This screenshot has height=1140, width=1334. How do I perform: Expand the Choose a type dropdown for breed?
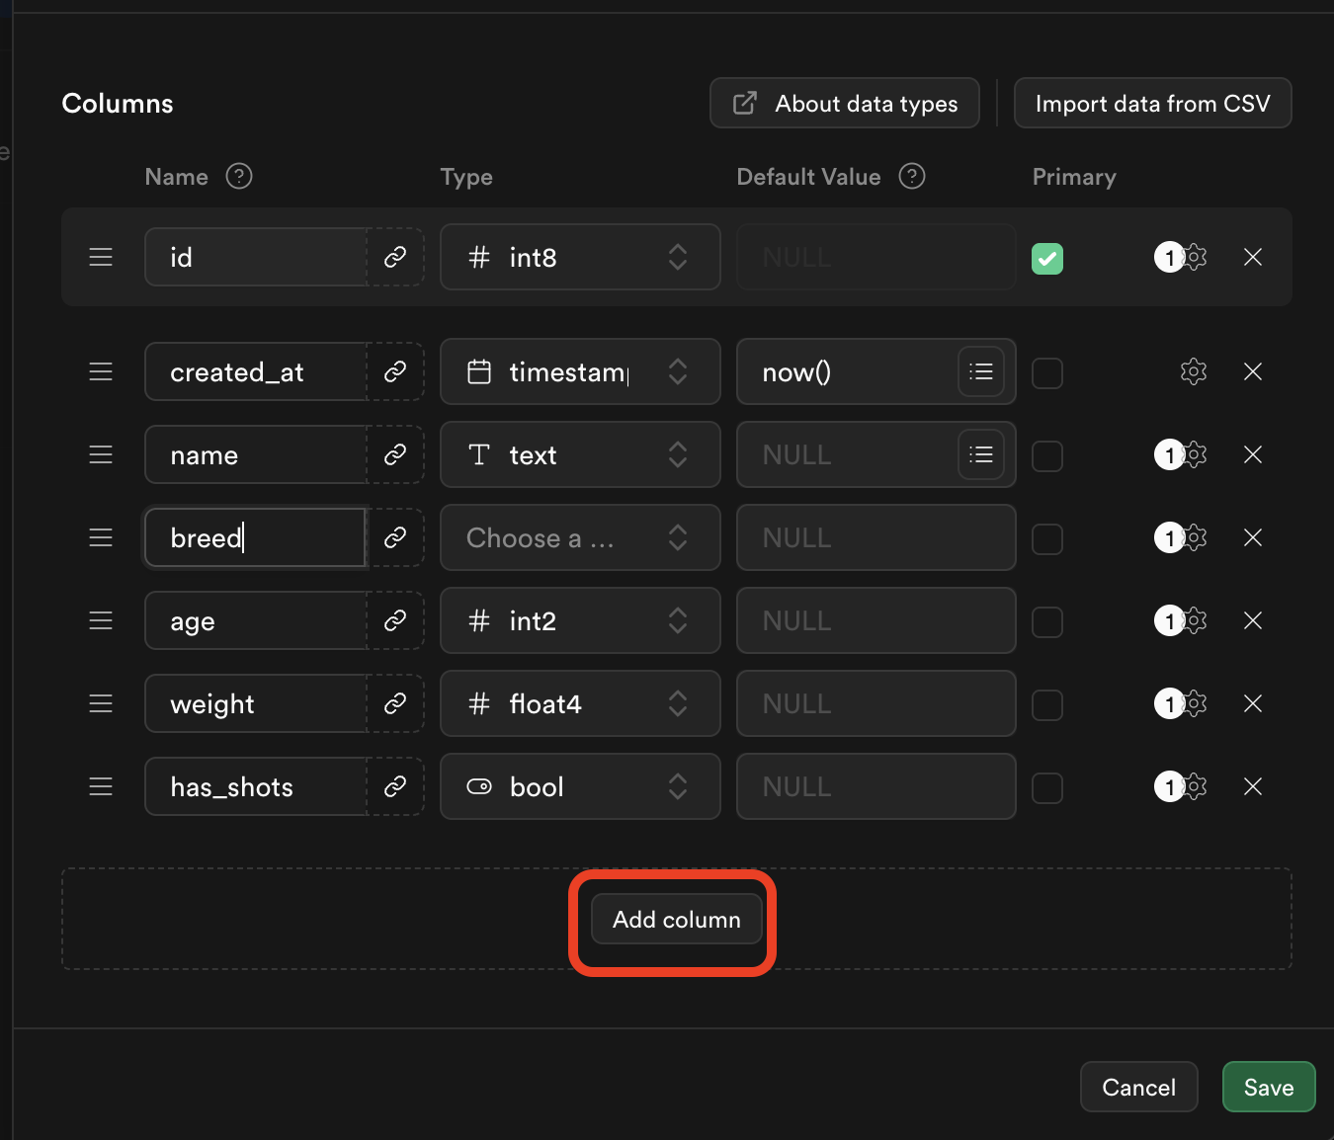[x=579, y=537]
